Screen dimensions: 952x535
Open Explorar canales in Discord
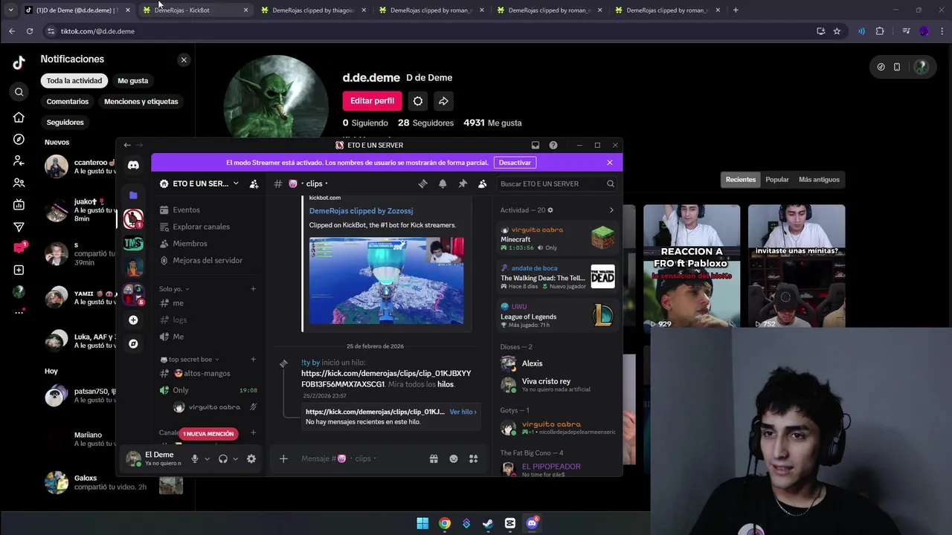tap(201, 227)
